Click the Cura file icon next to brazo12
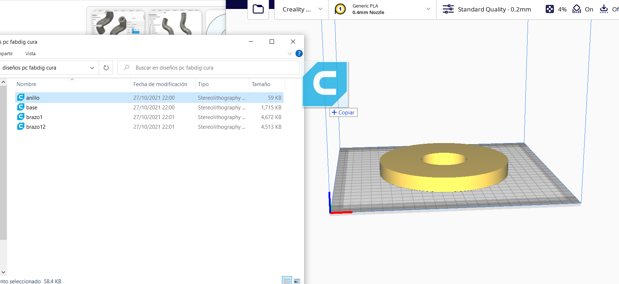Viewport: 619px width, 284px height. pyautogui.click(x=21, y=126)
